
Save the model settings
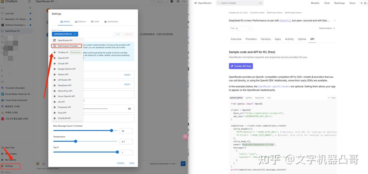(132, 163)
